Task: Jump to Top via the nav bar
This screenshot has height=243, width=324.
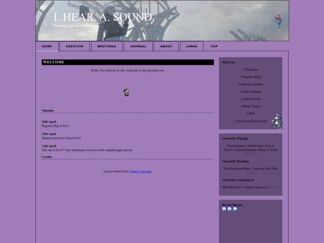Action: click(x=214, y=46)
